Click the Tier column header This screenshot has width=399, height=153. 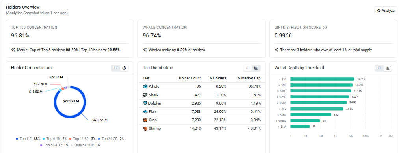(x=146, y=78)
